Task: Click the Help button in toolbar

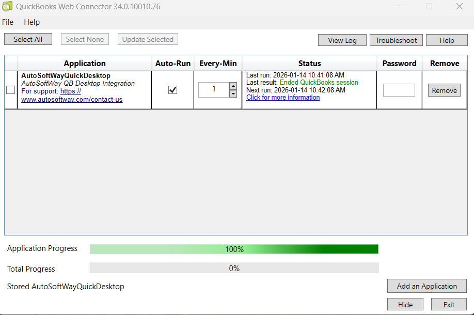Action: tap(447, 40)
